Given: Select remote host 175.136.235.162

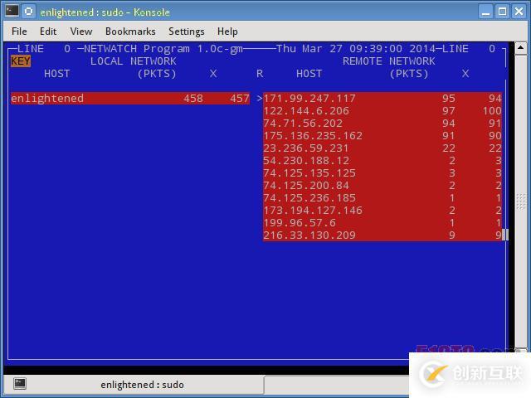Looking at the screenshot, I should (382, 136).
